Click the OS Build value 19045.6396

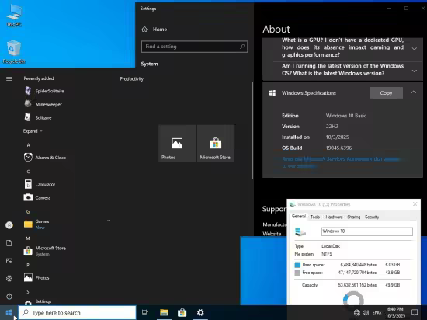coord(338,148)
